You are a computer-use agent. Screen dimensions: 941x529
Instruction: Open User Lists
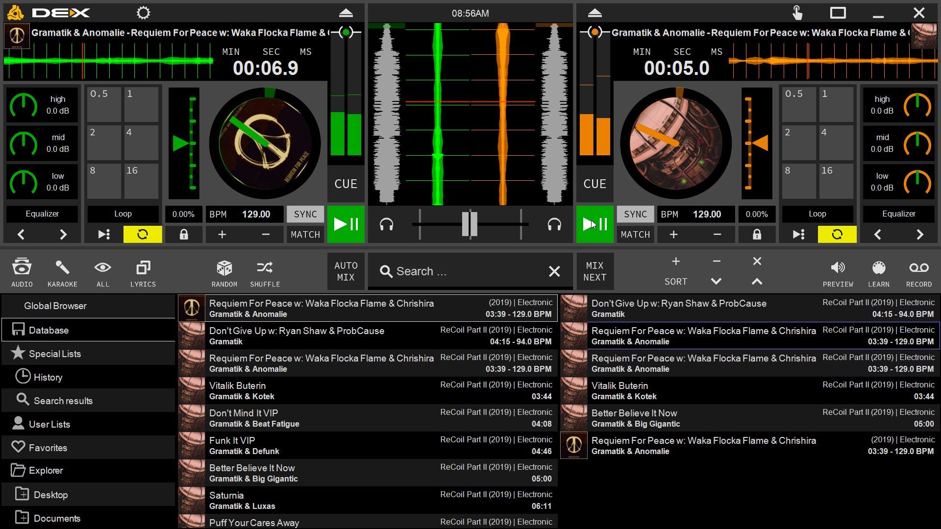click(x=88, y=424)
